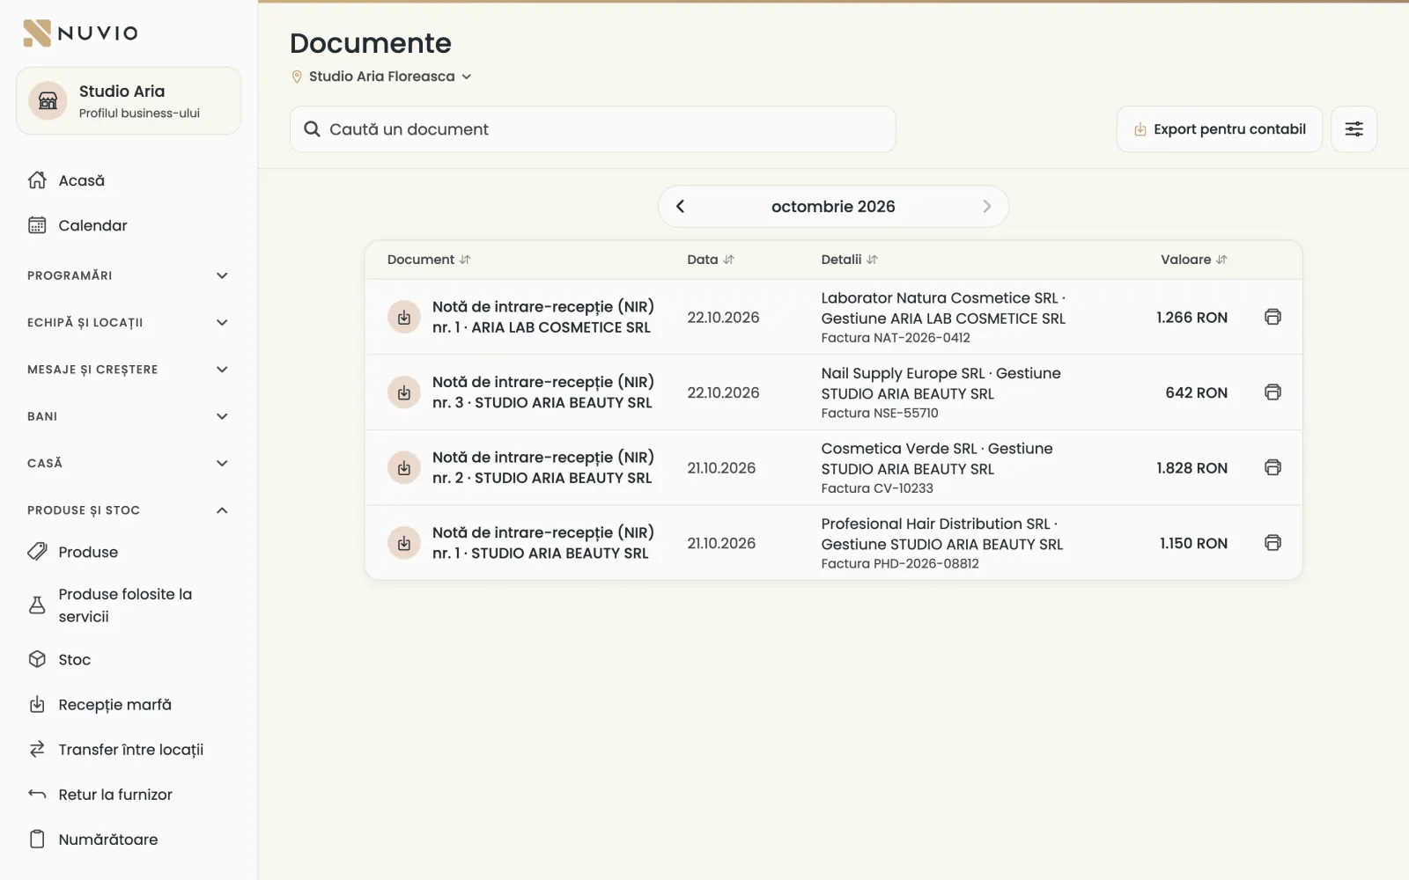The width and height of the screenshot is (1409, 880).
Task: Open Recepție marfă page
Action: pyautogui.click(x=129, y=705)
